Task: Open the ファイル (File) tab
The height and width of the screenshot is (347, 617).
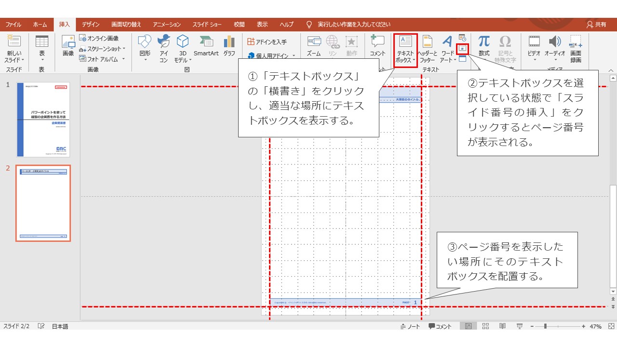Action: coord(13,25)
